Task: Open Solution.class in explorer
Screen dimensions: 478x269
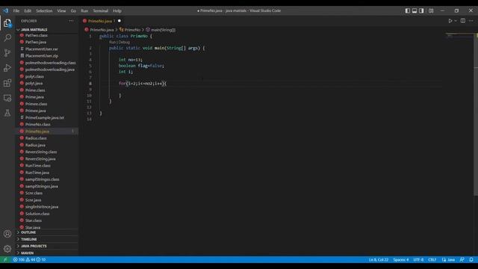Action: pos(37,214)
